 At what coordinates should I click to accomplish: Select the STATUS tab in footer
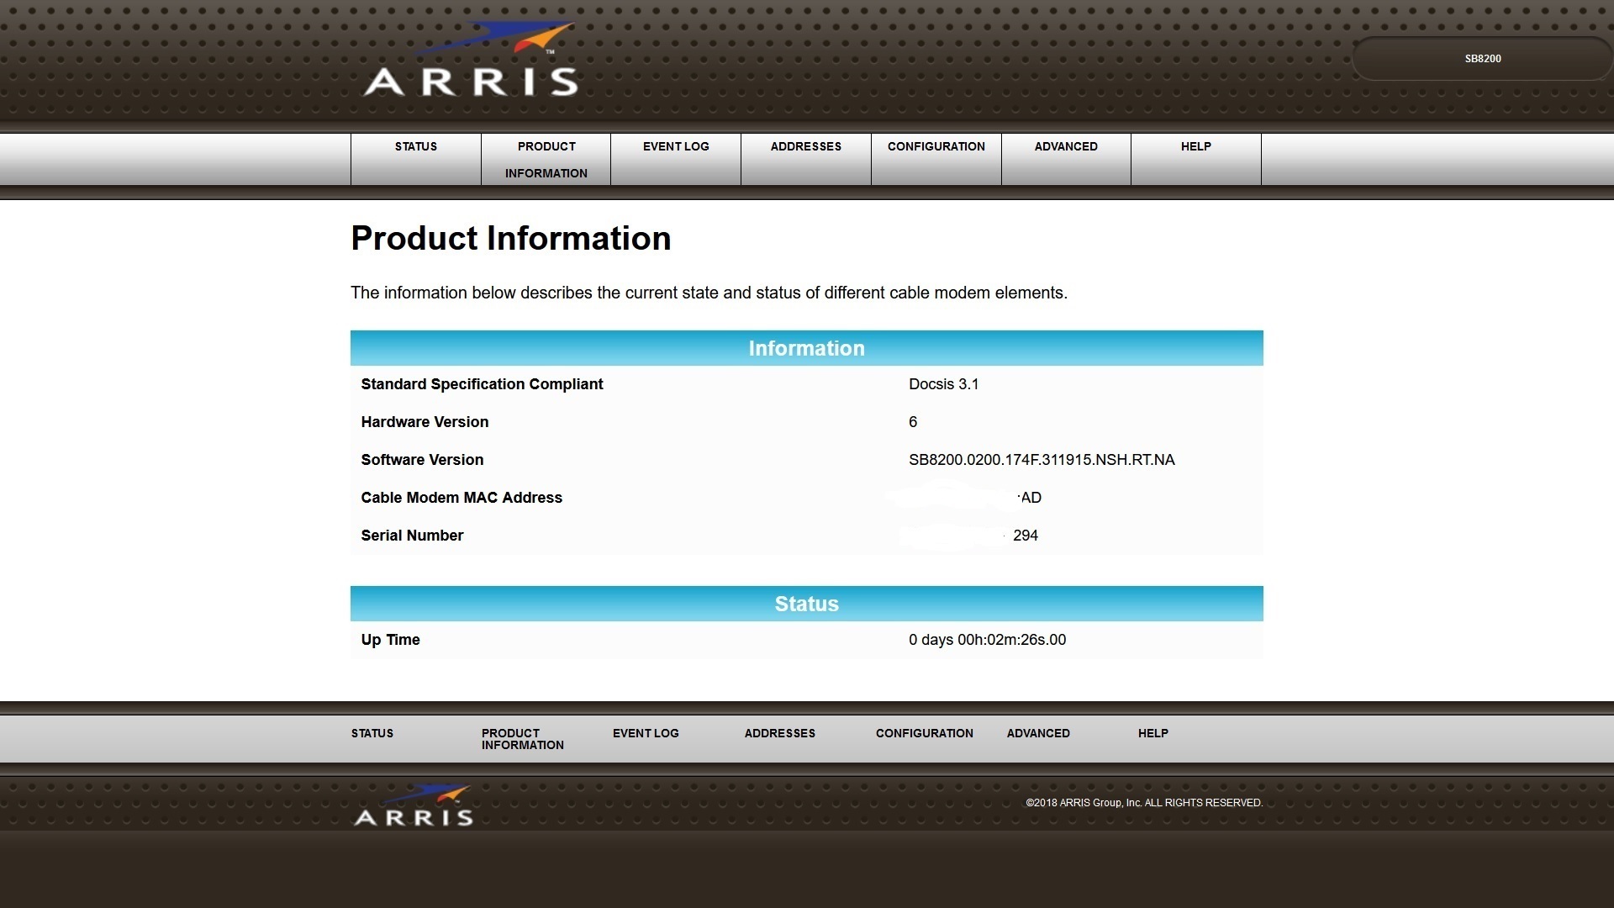click(372, 733)
